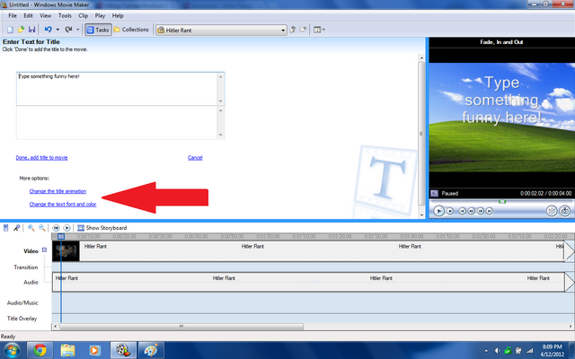Jump back in preview monitor
The image size is (575, 359).
(463, 211)
